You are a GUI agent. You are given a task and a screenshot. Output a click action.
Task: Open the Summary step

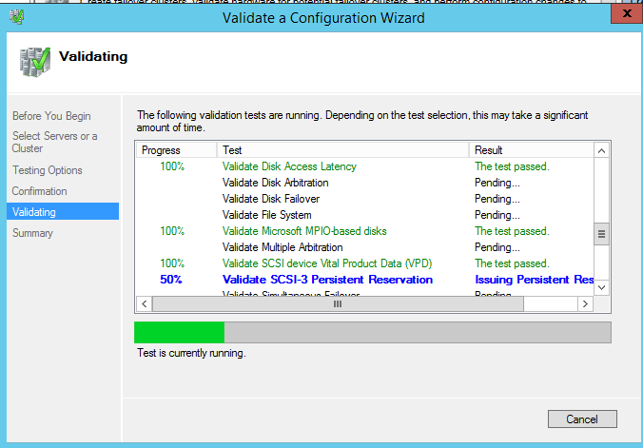pyautogui.click(x=32, y=233)
